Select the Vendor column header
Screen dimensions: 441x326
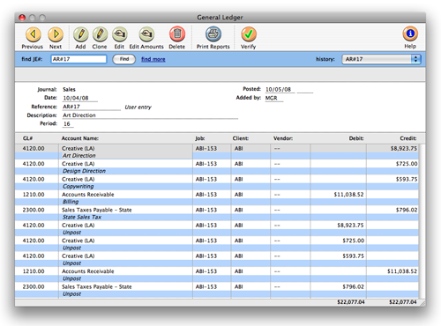point(283,138)
